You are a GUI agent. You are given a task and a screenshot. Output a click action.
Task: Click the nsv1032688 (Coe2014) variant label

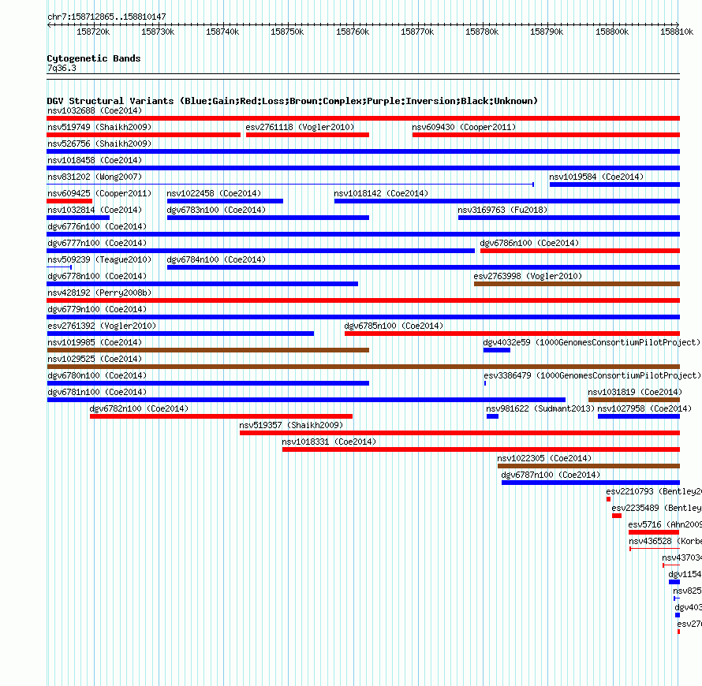point(95,110)
